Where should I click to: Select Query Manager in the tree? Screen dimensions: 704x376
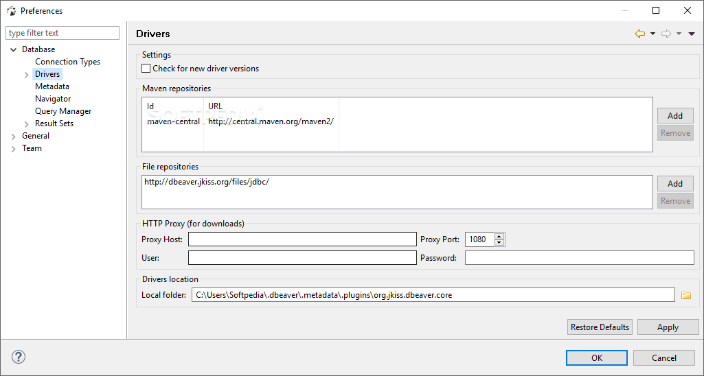(63, 111)
